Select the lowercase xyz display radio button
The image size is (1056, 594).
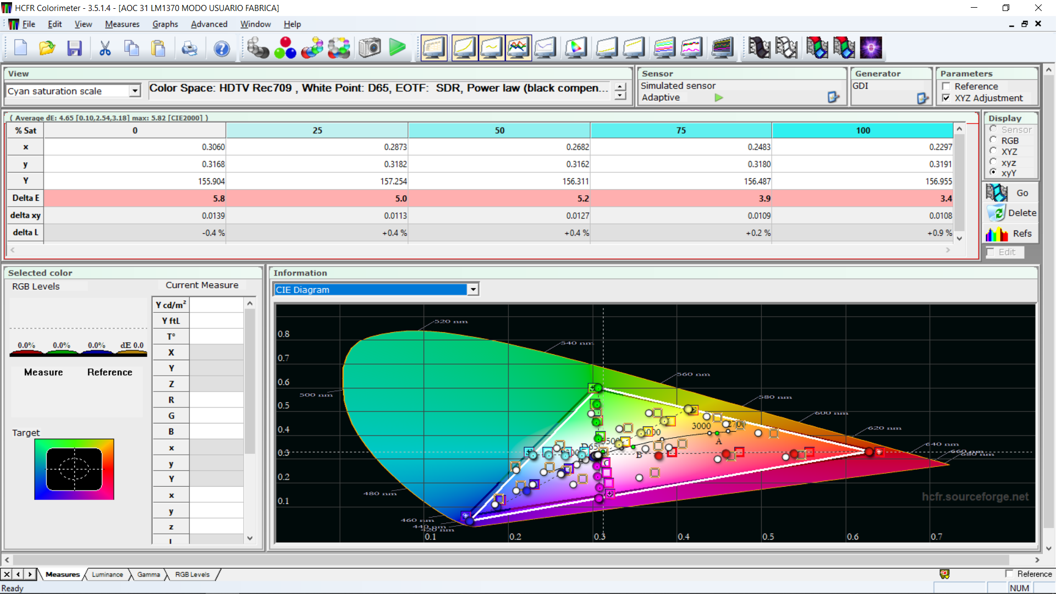click(993, 162)
